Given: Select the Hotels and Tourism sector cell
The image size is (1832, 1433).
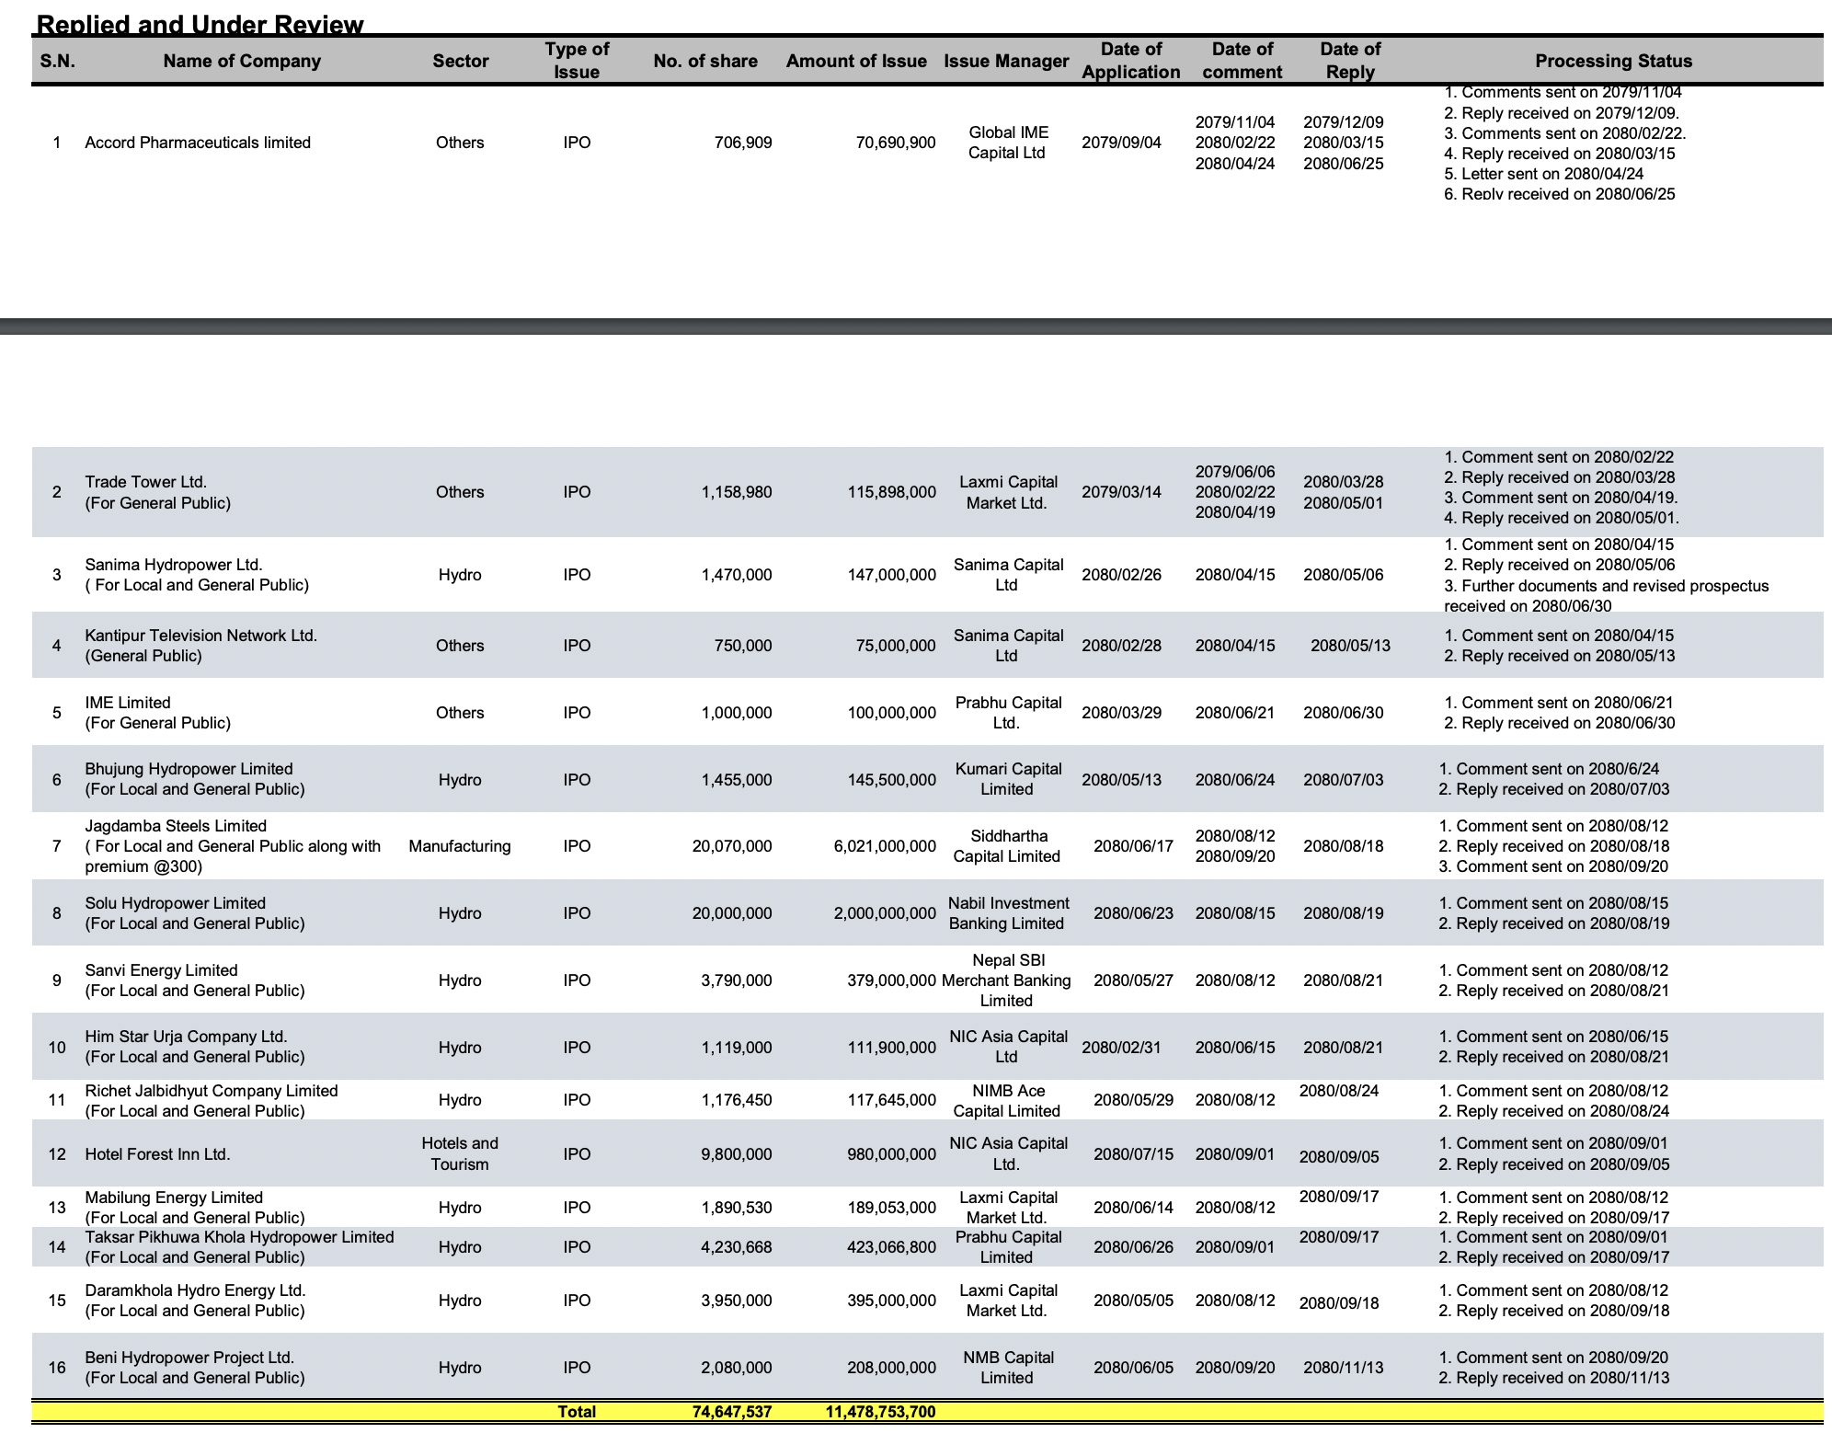Looking at the screenshot, I should 460,1154.
